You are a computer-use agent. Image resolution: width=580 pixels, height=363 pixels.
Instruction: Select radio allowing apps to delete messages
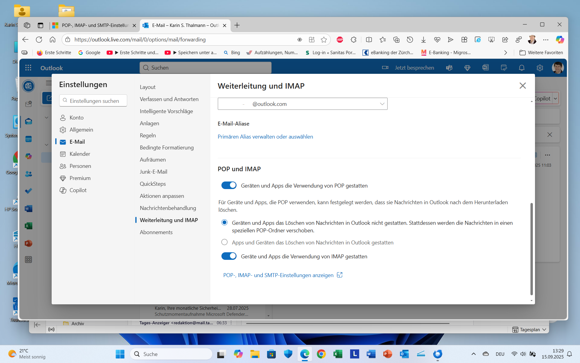click(224, 242)
